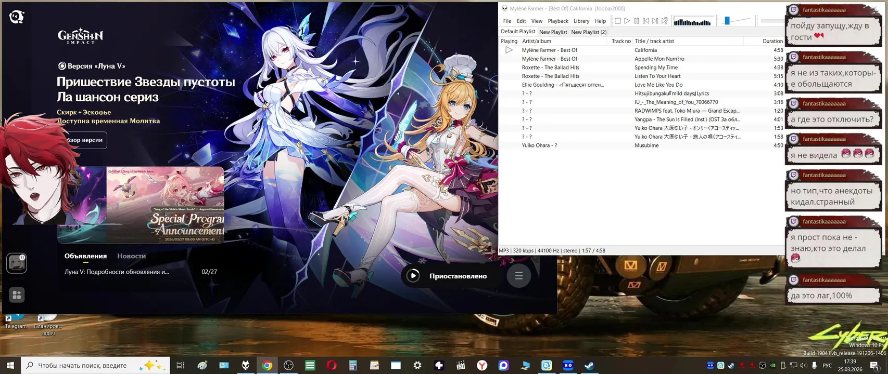Switch to New Playlist tab

[x=553, y=32]
